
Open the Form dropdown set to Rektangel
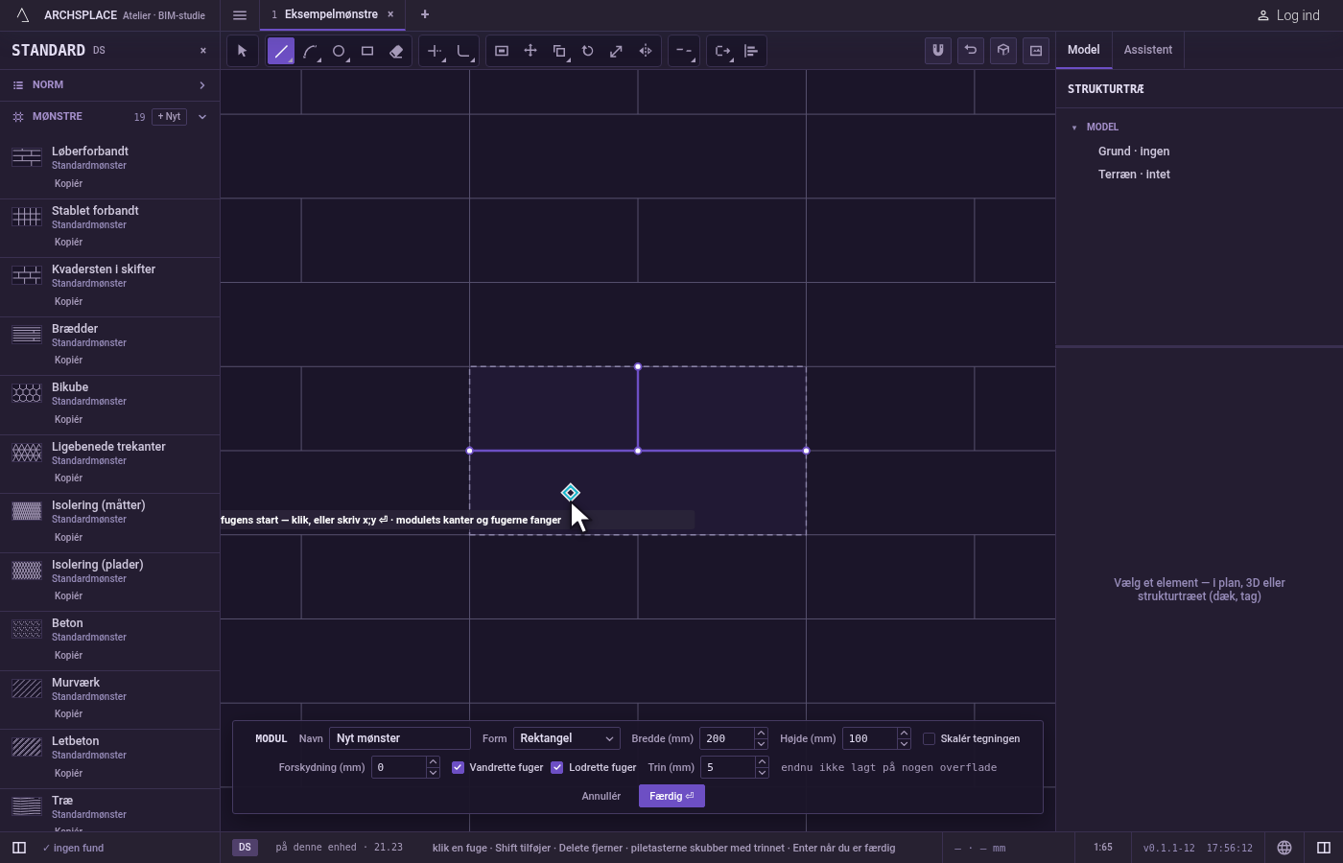point(566,738)
